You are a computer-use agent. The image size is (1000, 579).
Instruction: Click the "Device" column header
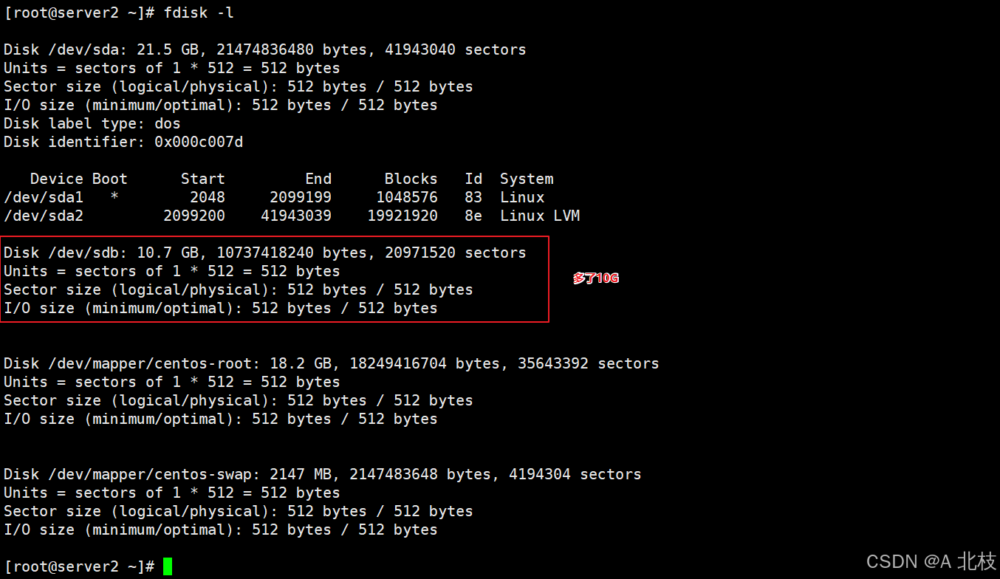pyautogui.click(x=57, y=179)
